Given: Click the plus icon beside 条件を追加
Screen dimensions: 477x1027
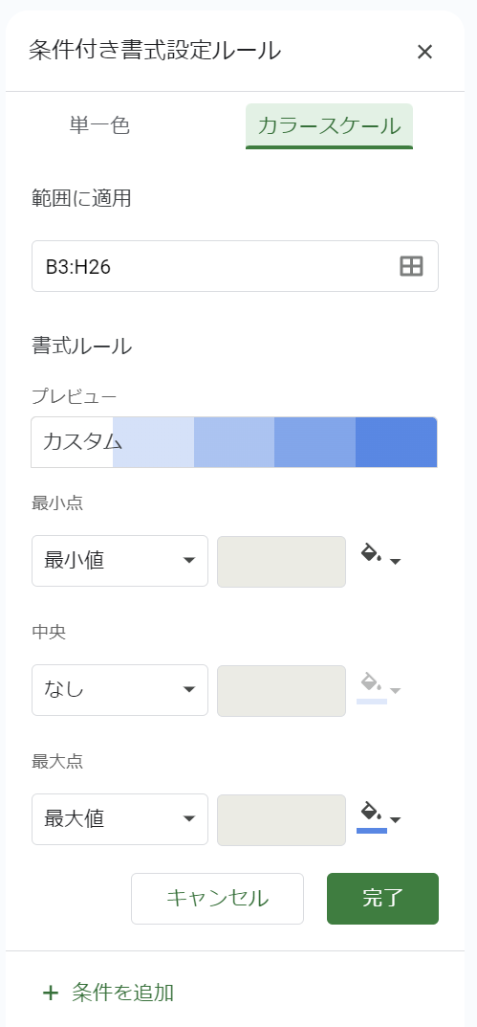Looking at the screenshot, I should [51, 993].
